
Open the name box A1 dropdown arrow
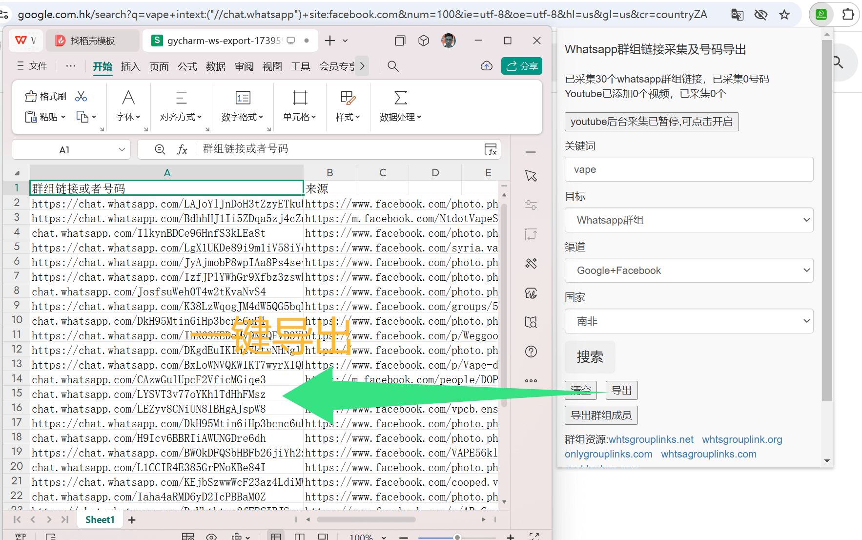(x=122, y=149)
